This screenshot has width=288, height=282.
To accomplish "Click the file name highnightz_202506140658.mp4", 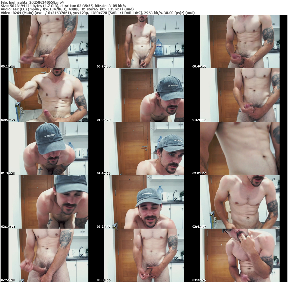I will [36, 2].
